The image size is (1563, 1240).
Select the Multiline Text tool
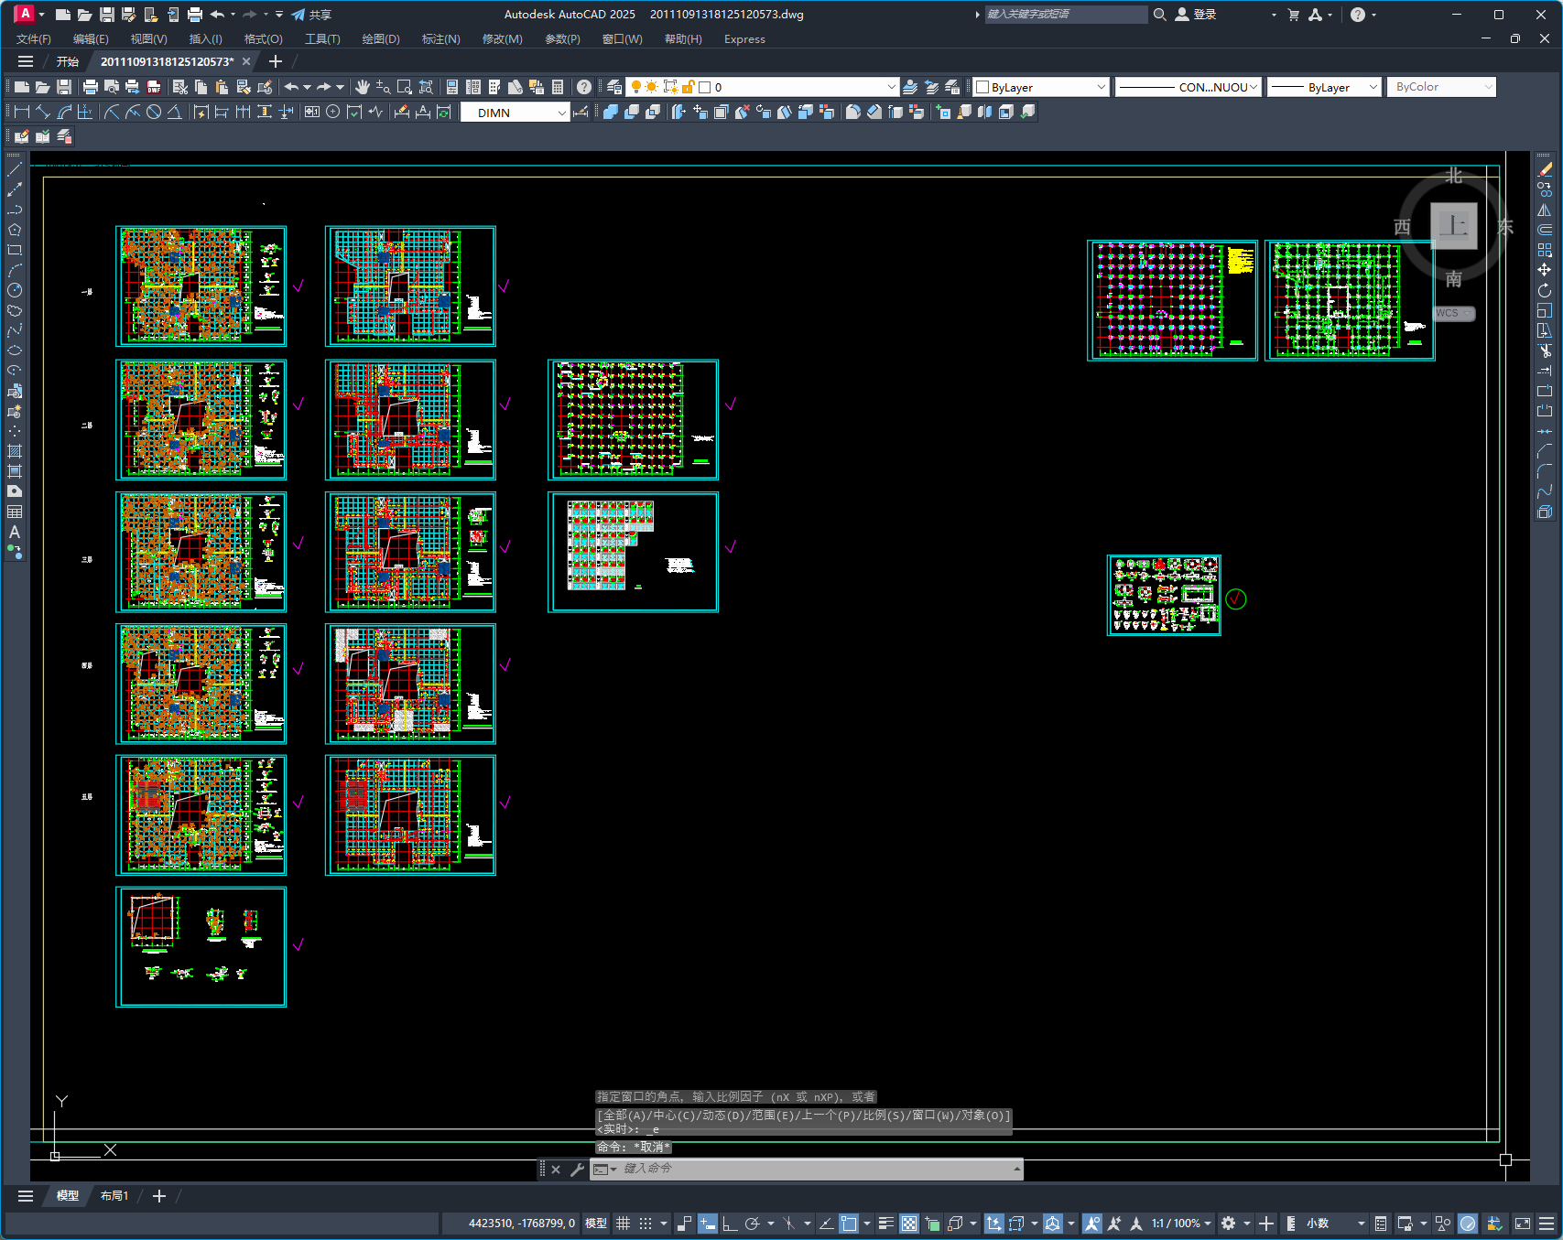(x=15, y=532)
